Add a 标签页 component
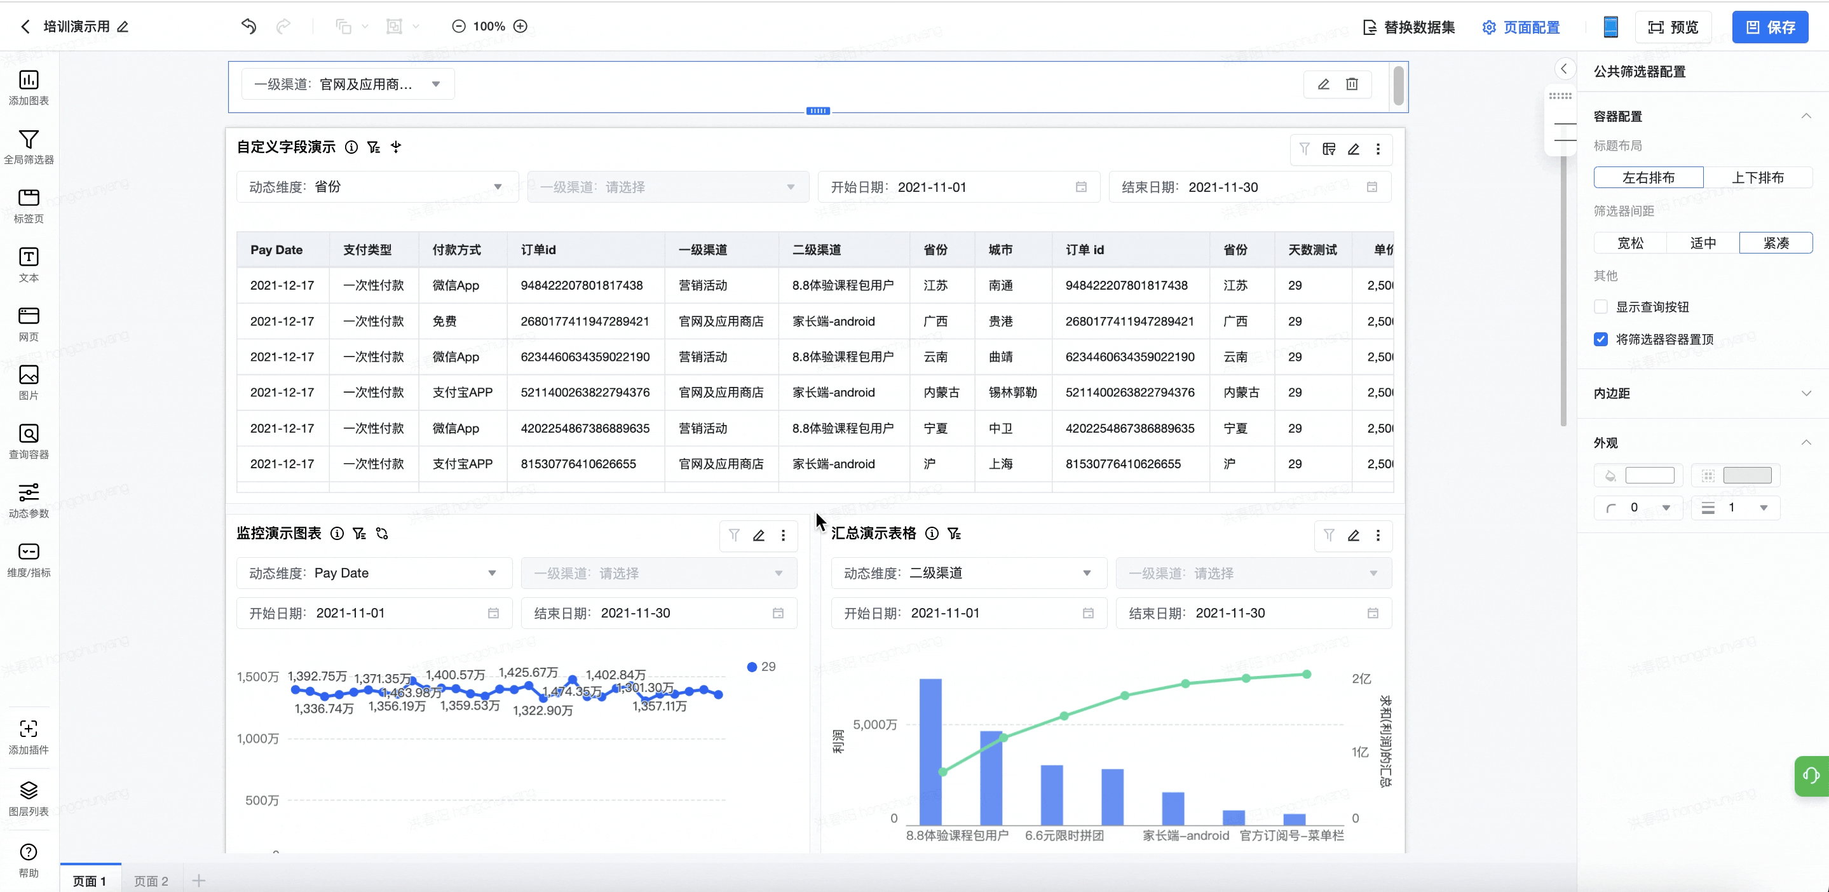The width and height of the screenshot is (1829, 892). tap(29, 206)
